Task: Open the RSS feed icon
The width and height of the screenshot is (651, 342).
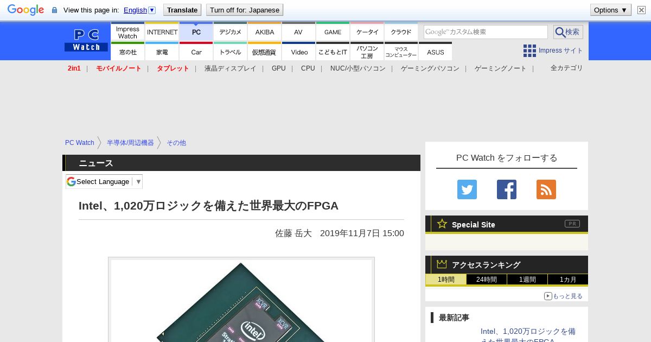Action: [546, 189]
